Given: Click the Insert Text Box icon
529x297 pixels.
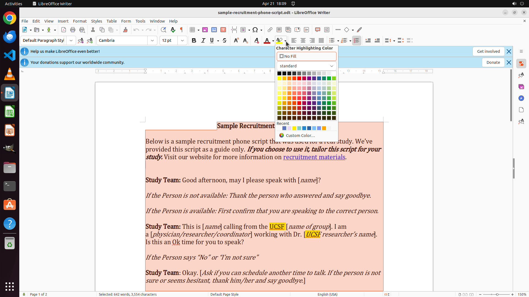Looking at the screenshot, I should pos(223,30).
